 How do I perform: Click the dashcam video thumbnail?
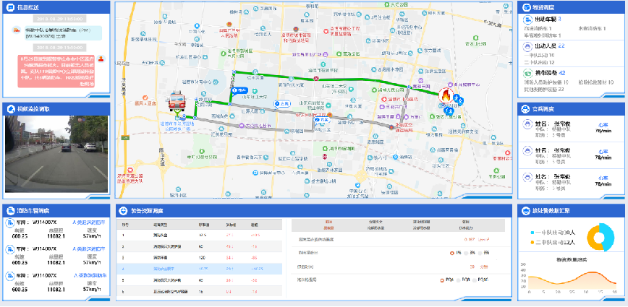(56, 153)
